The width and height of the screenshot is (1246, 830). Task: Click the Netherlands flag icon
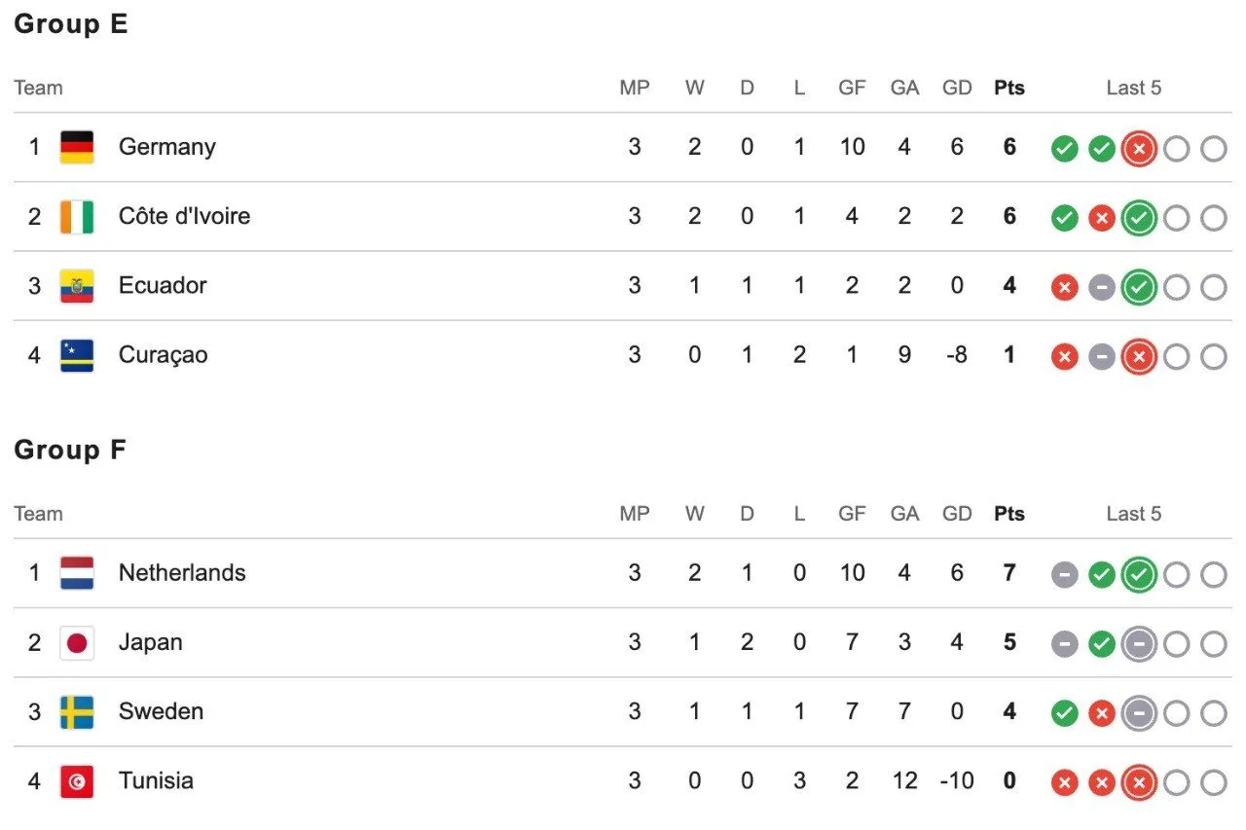click(77, 573)
